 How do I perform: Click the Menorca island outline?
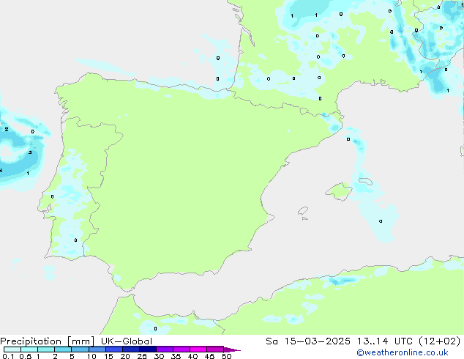point(366,181)
